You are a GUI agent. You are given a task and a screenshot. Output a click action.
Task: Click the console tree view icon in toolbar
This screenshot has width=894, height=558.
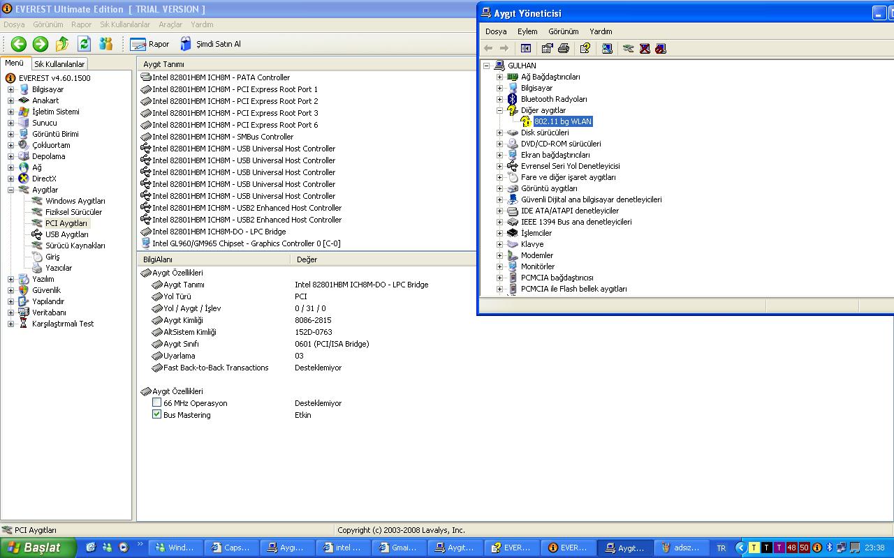pos(526,48)
